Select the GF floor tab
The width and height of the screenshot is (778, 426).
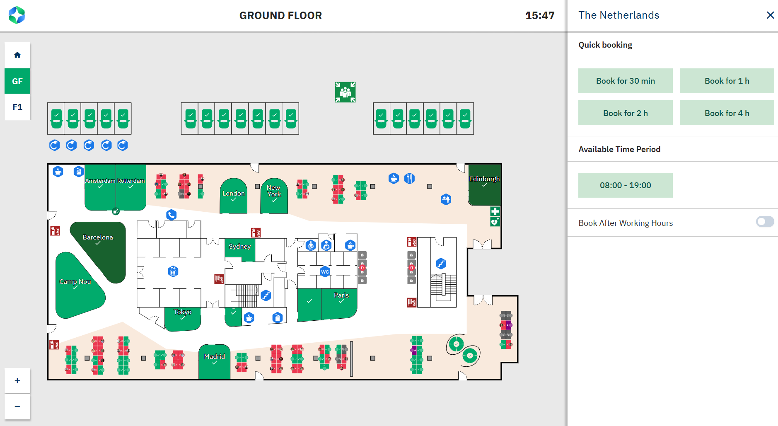[x=17, y=81]
